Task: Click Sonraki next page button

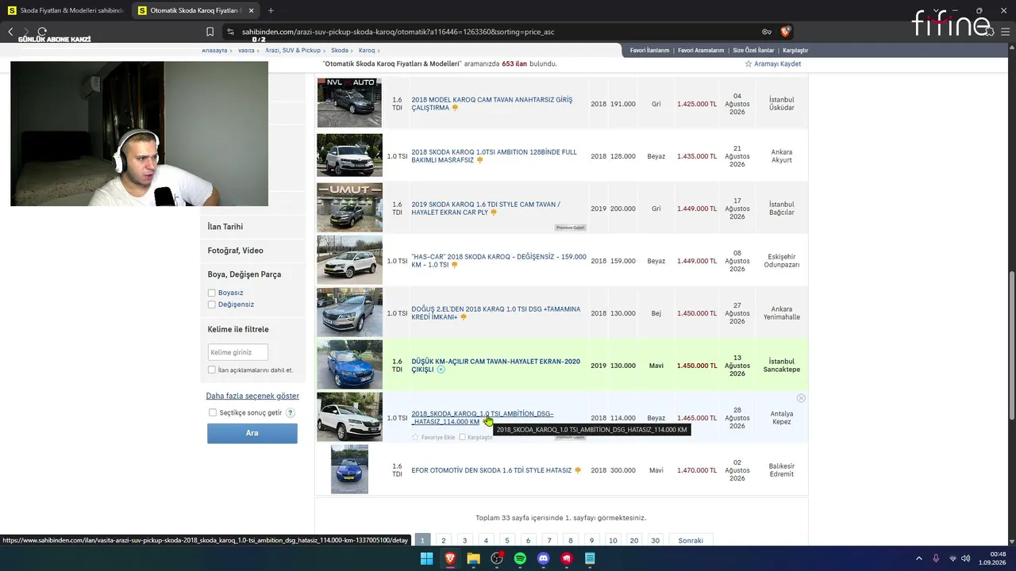Action: click(x=691, y=540)
